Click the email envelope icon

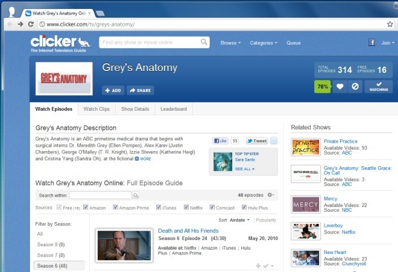274,141
